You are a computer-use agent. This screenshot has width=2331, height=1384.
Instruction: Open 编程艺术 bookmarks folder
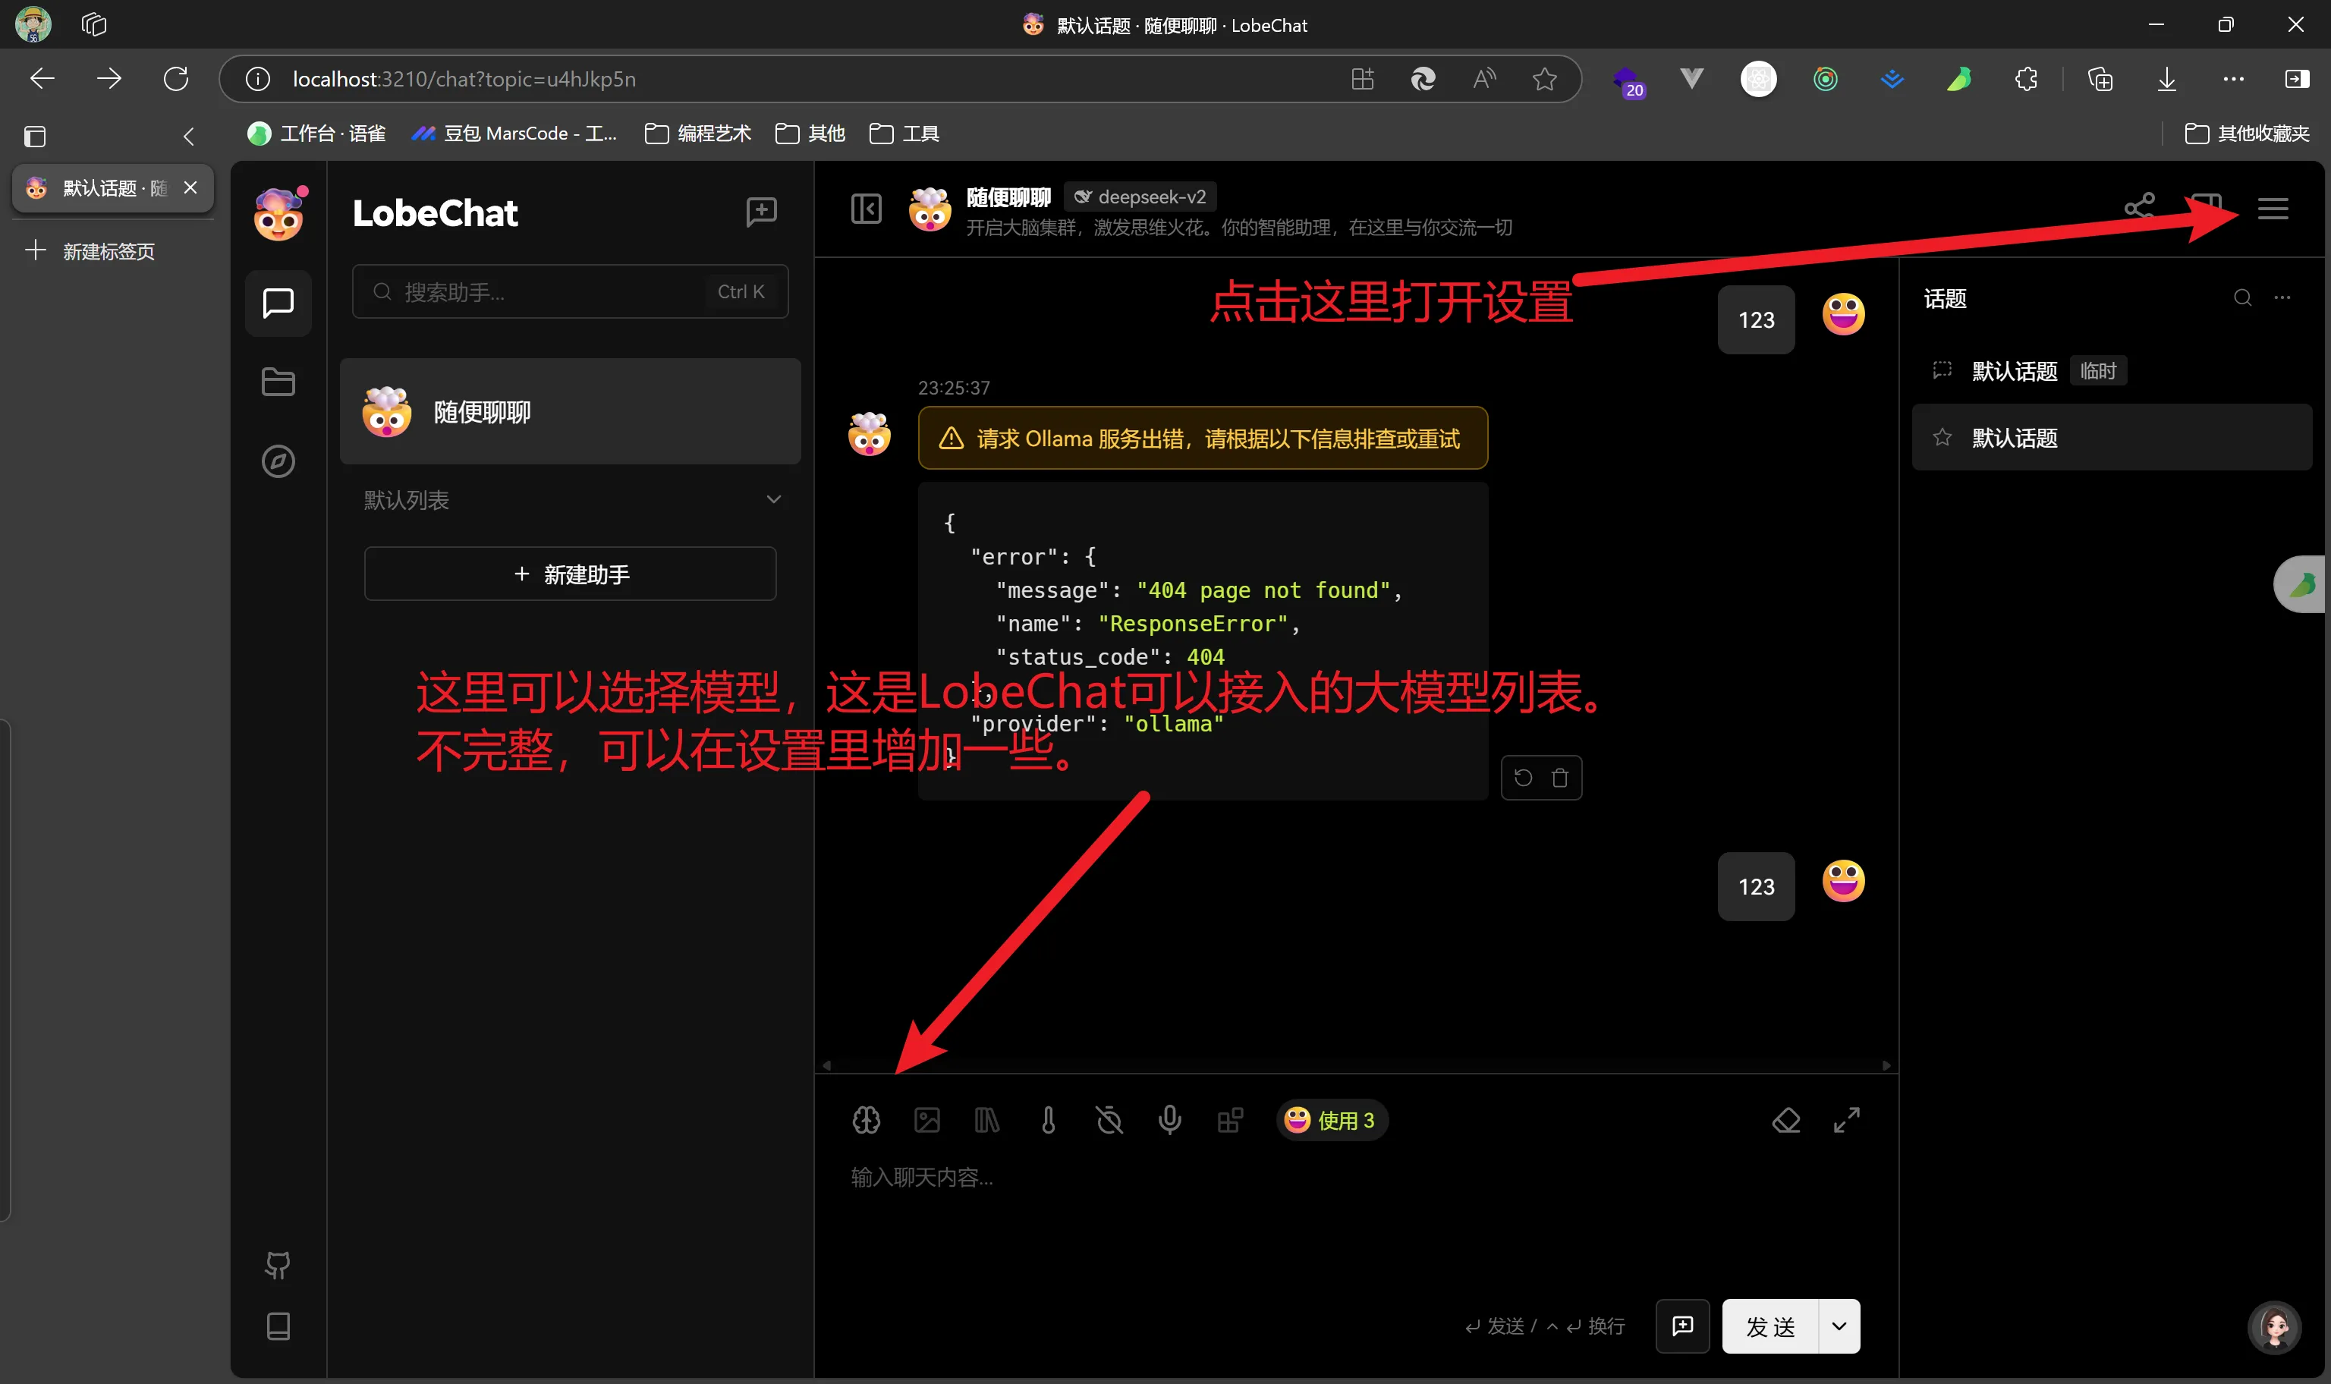coord(697,134)
